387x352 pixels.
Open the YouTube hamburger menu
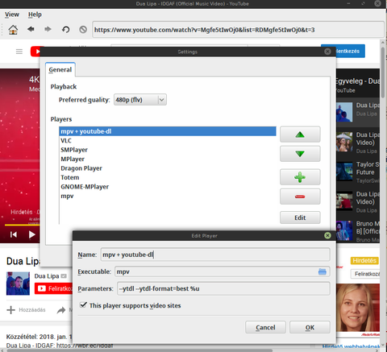tap(19, 52)
